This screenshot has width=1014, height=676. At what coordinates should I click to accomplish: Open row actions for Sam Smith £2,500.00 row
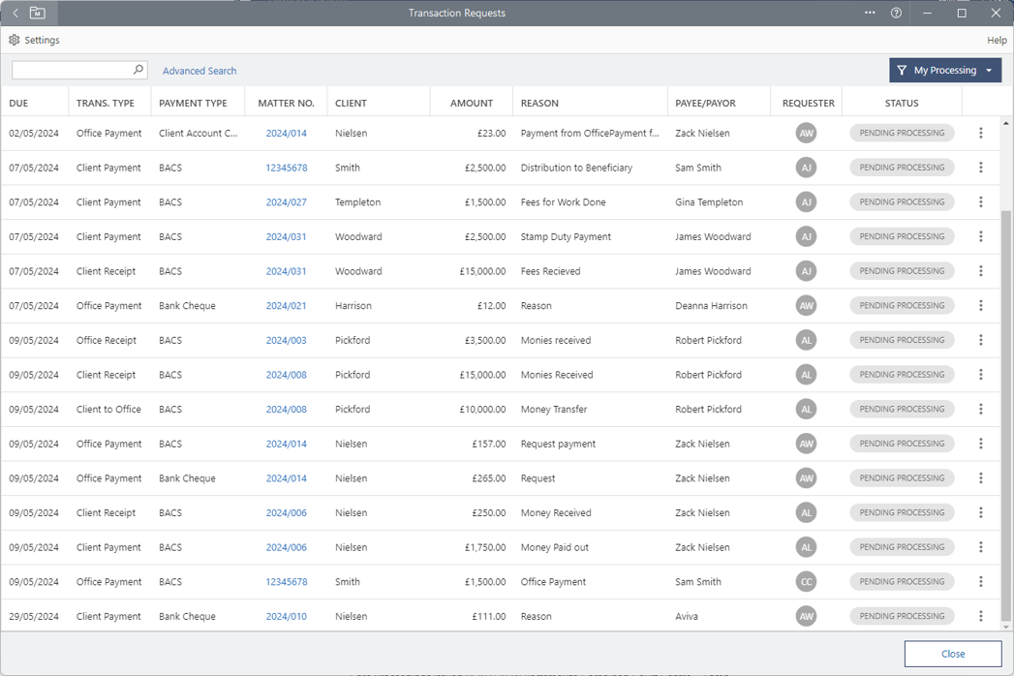980,168
